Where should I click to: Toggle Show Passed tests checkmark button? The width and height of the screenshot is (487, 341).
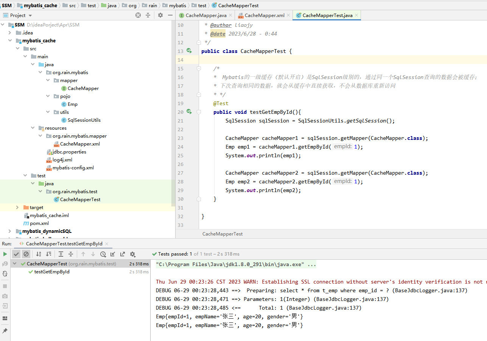click(x=16, y=254)
